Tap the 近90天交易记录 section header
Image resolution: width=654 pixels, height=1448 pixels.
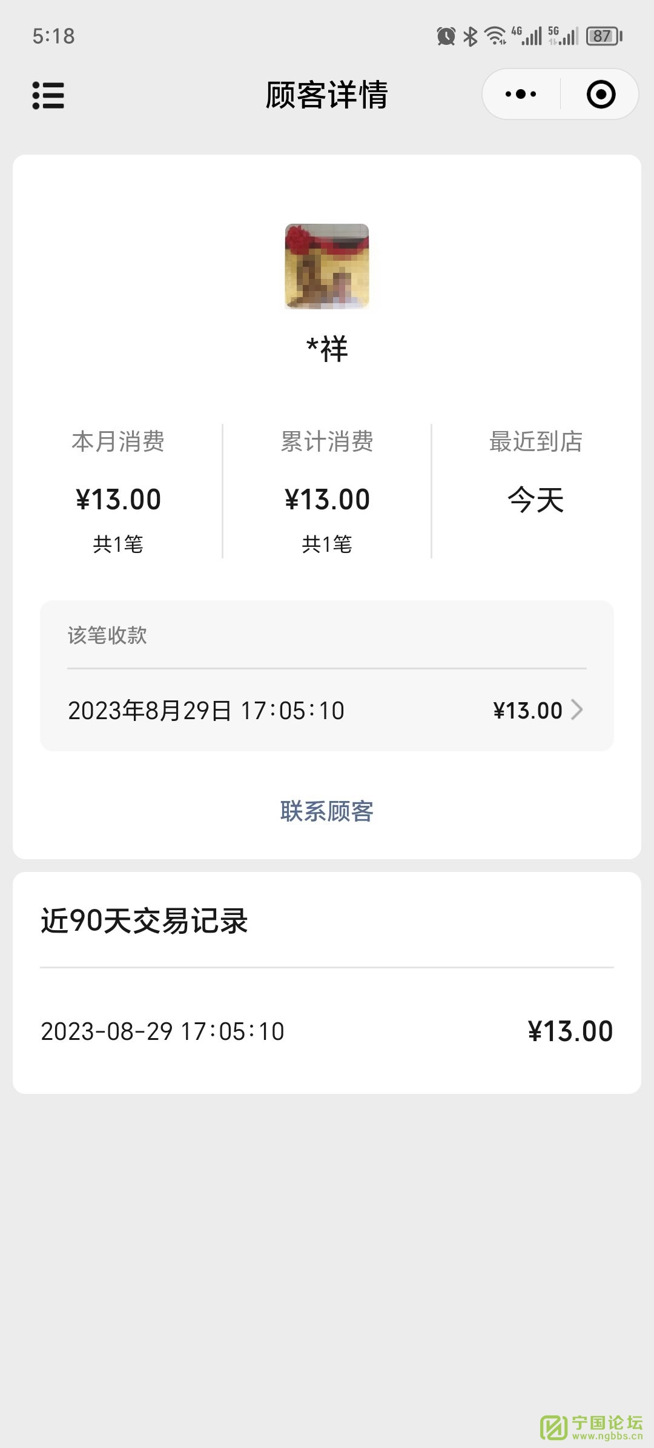(144, 921)
